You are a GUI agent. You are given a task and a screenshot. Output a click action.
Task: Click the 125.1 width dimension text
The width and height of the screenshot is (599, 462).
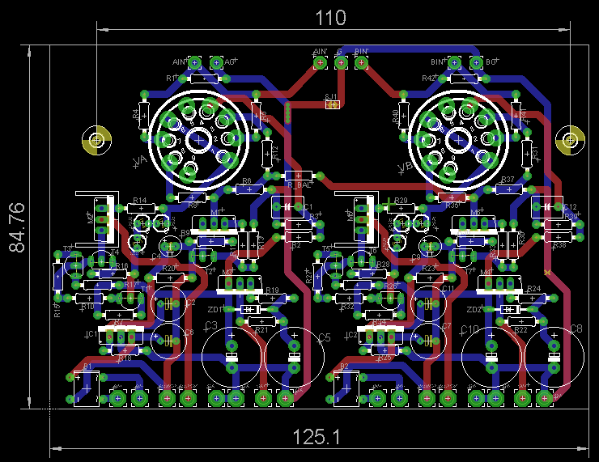coord(316,437)
